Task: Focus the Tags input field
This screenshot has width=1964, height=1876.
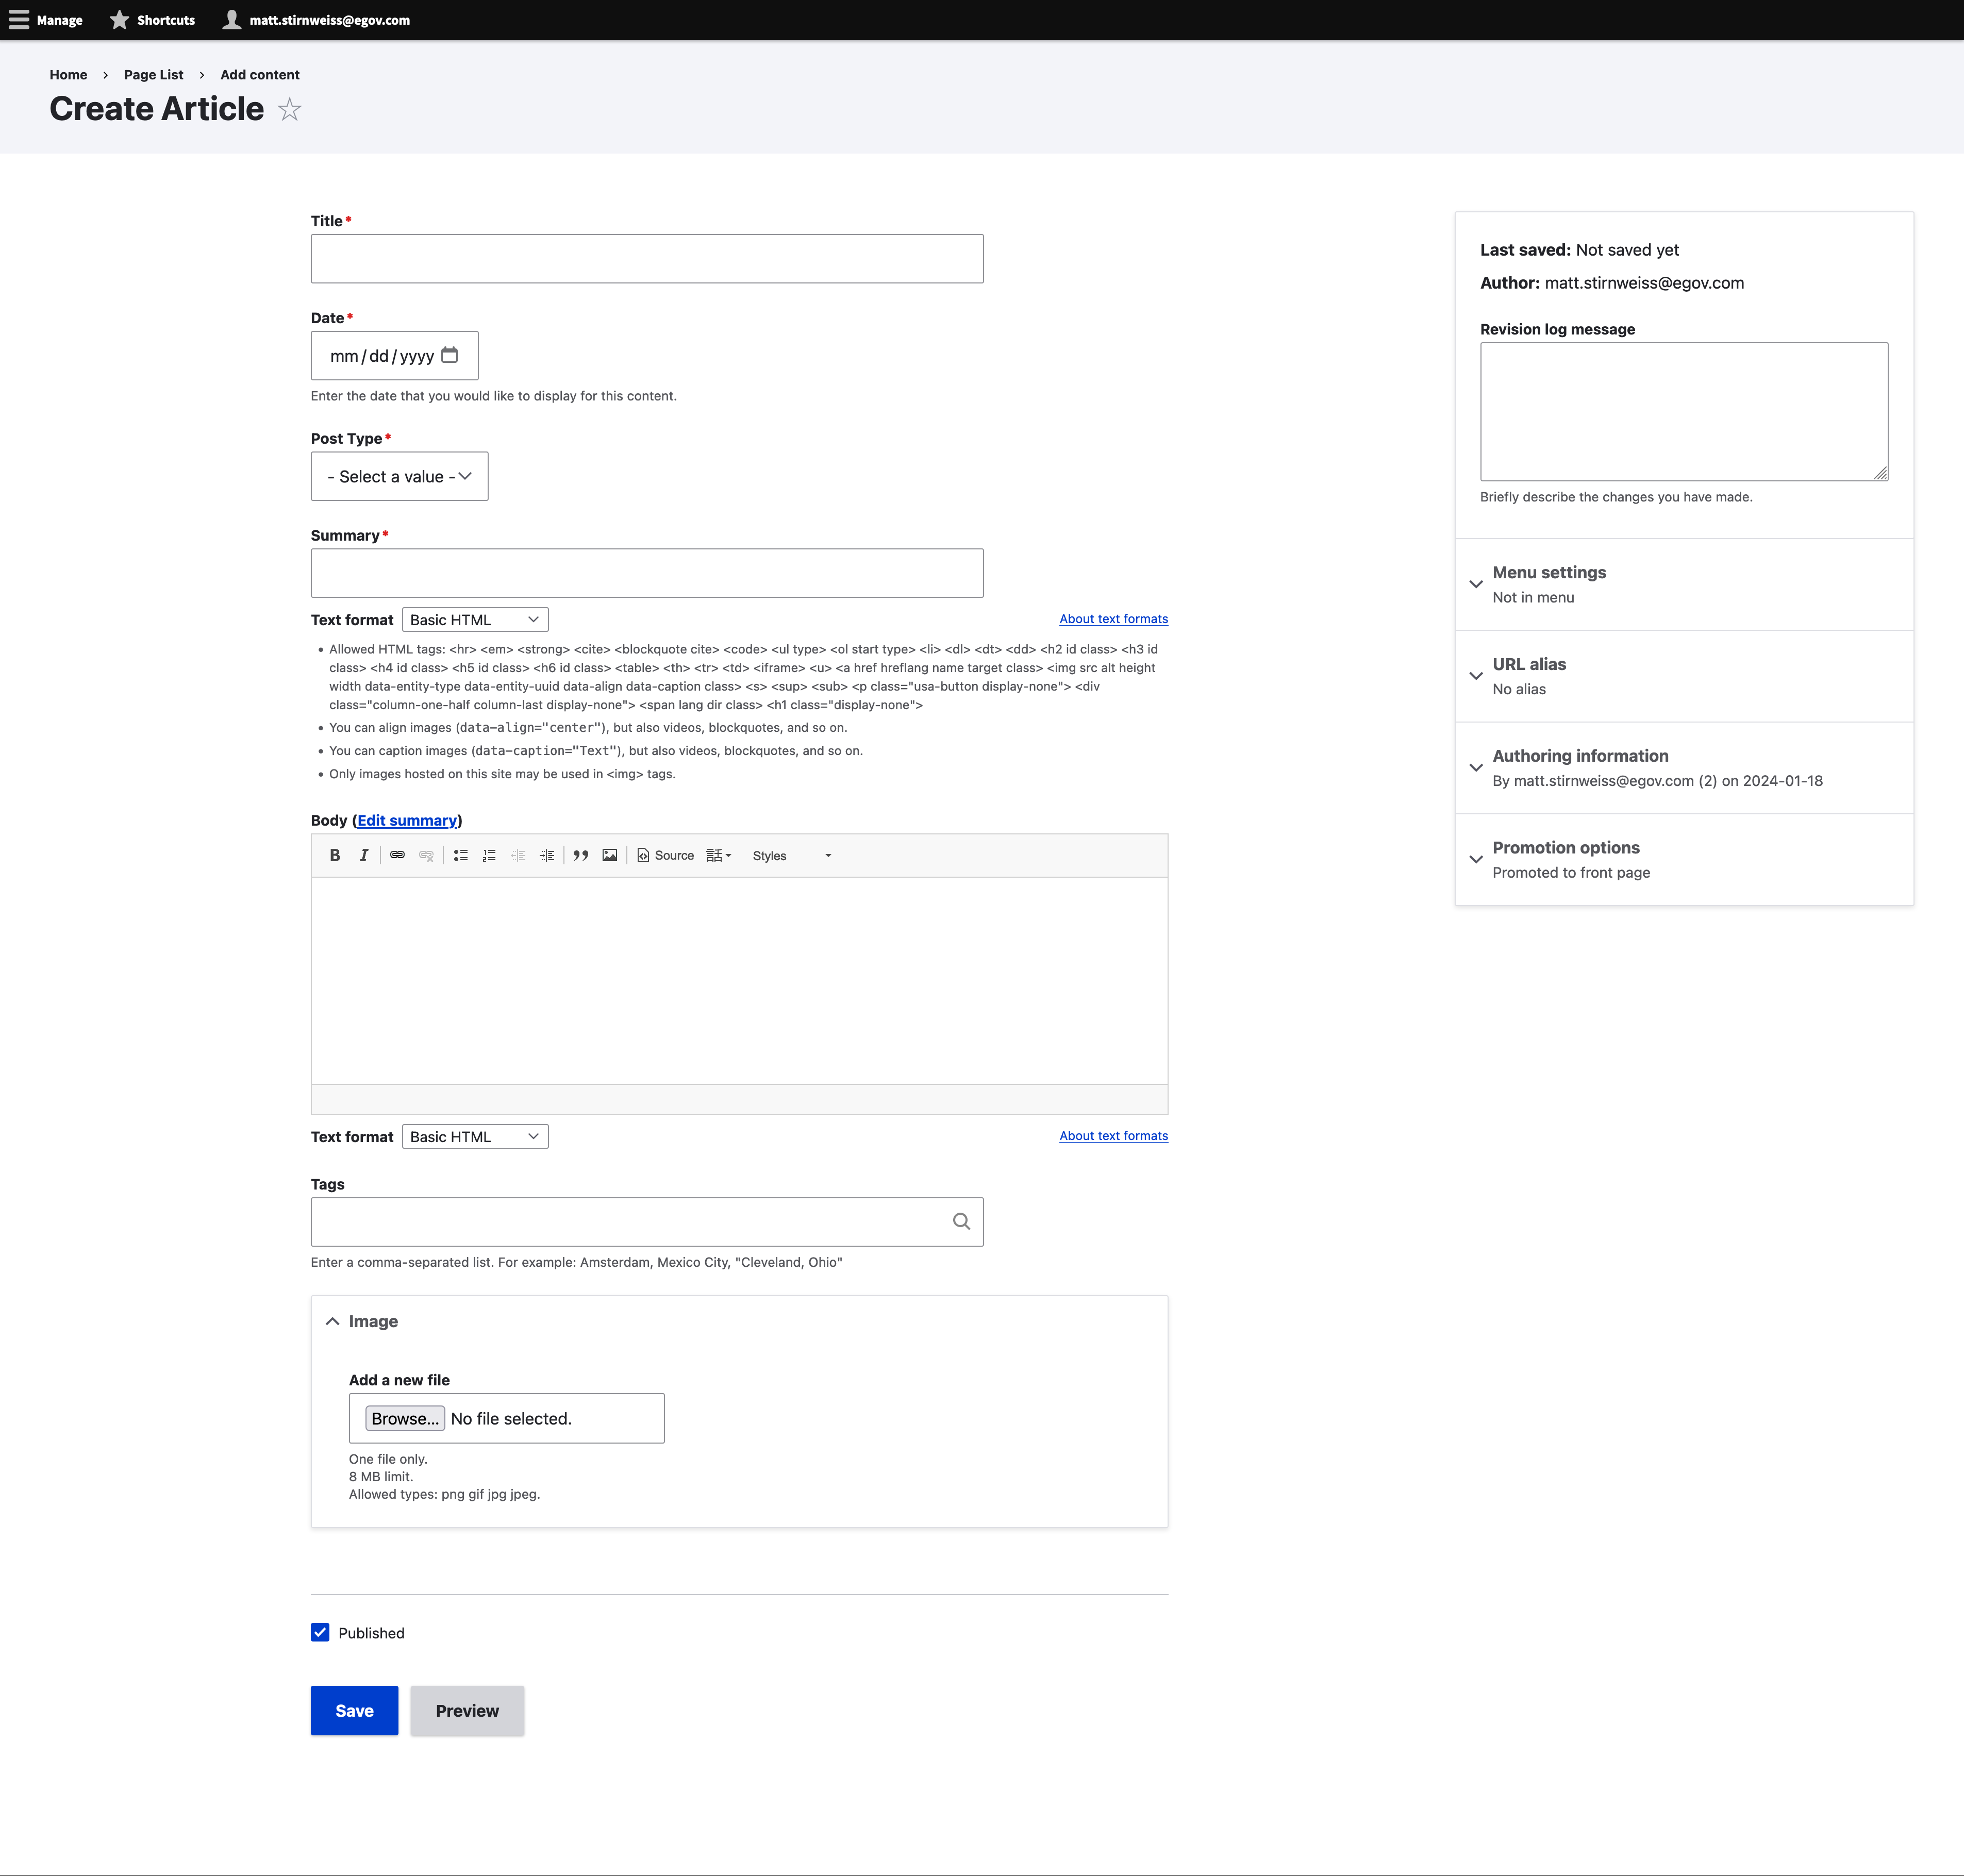Action: coord(647,1221)
